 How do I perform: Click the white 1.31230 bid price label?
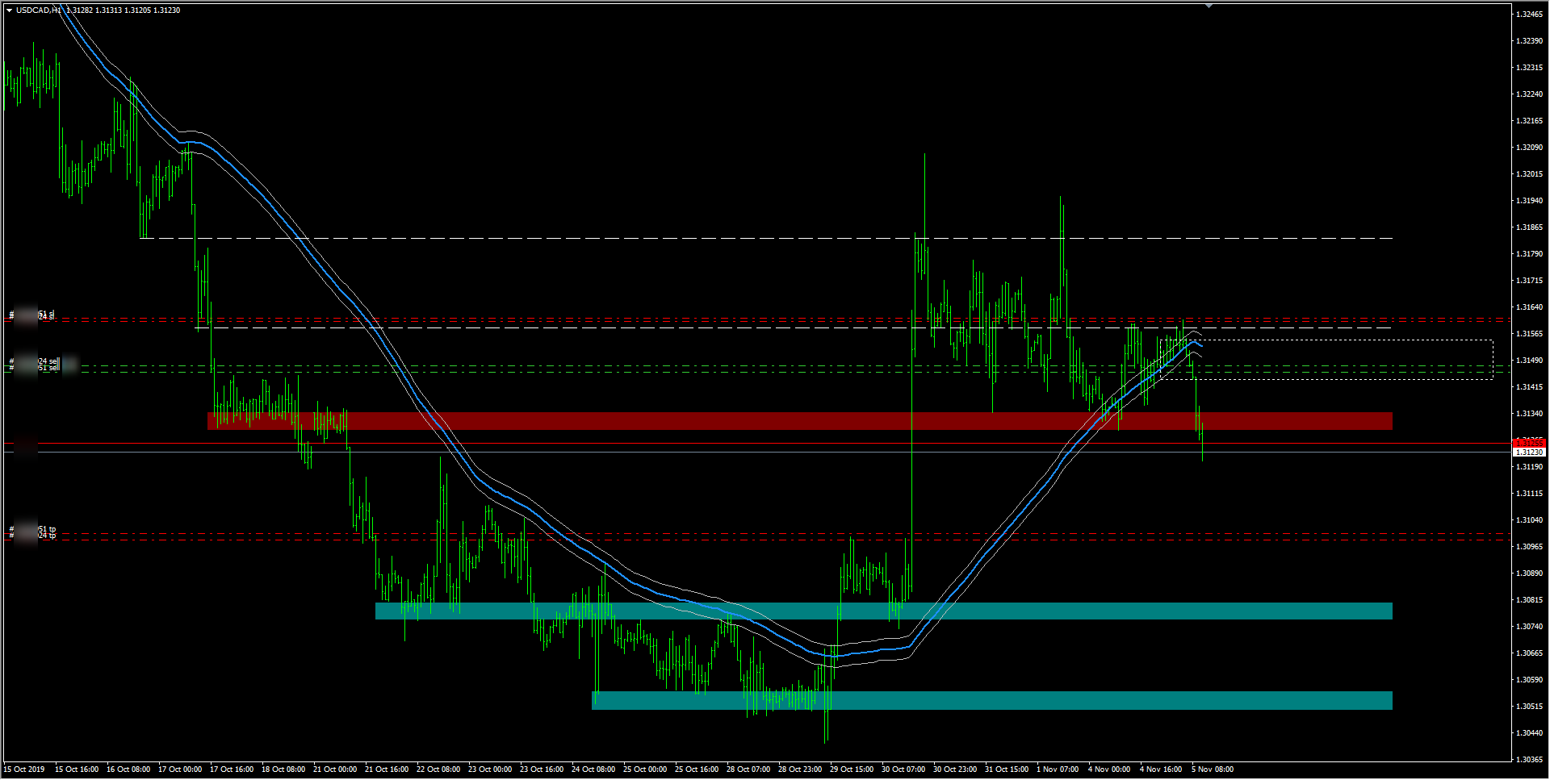1529,453
